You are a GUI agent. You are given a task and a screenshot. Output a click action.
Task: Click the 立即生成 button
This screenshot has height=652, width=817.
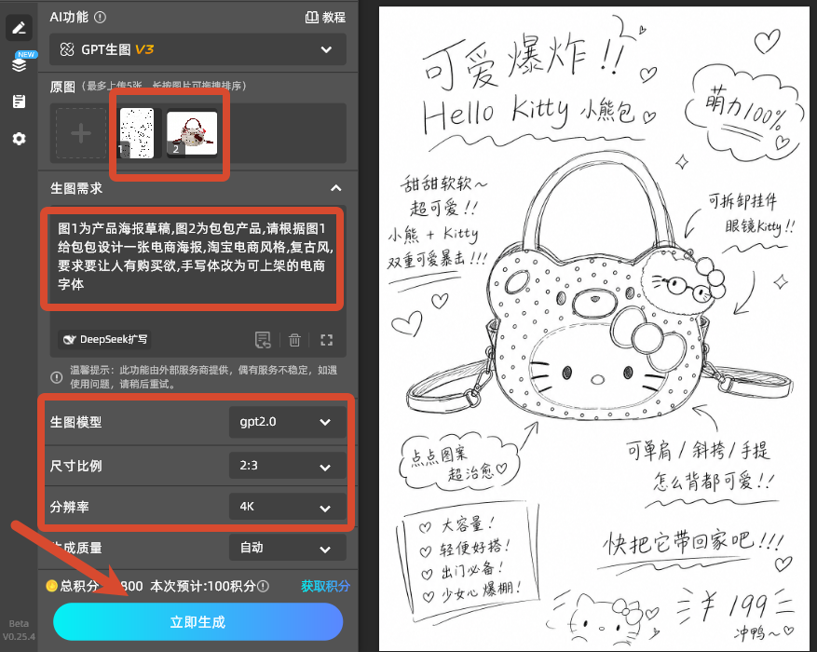(x=198, y=622)
